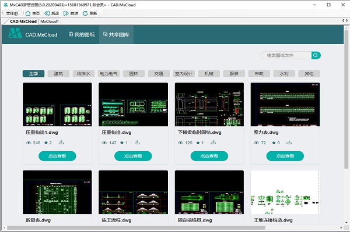This screenshot has width=350, height=232.
Task: Open the 数量表.dwg thumbnail preview
Action: tap(57, 192)
